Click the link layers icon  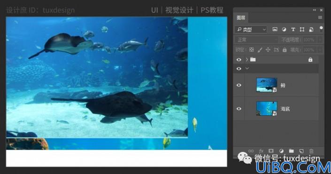click(251, 151)
